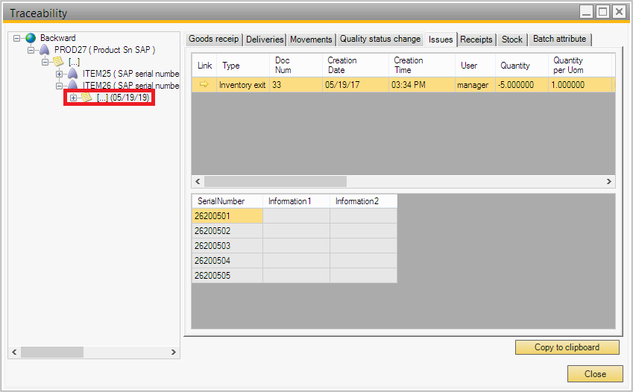Viewport: 633px width, 392px height.
Task: Switch to the Movements tab
Action: 311,39
